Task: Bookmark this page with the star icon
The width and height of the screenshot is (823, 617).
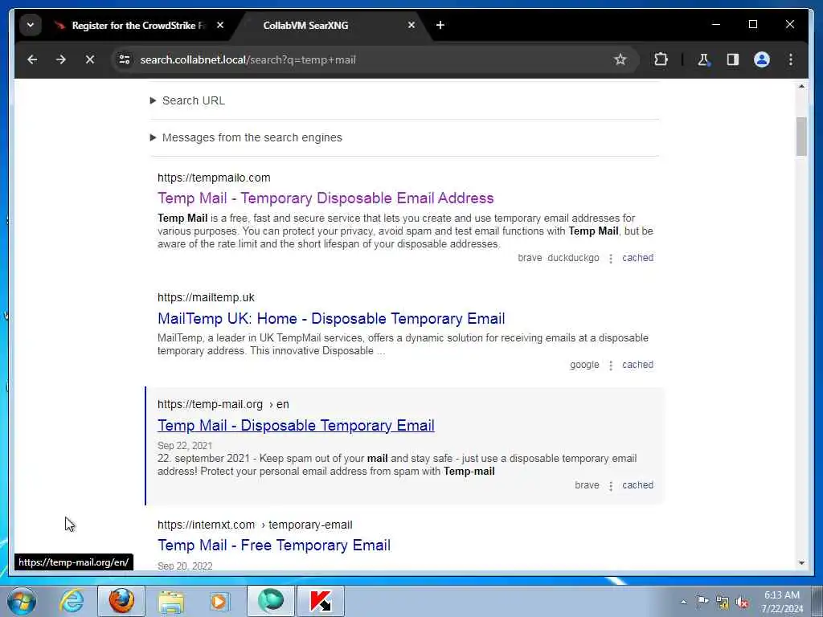Action: pos(620,59)
